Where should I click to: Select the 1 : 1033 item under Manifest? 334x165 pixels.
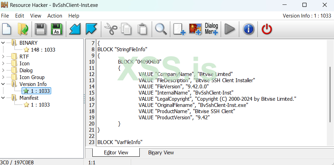coord(40,105)
